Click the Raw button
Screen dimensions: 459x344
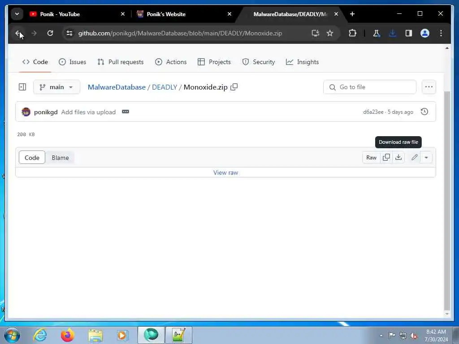coord(371,157)
